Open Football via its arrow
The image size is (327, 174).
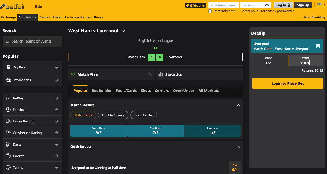[57, 110]
